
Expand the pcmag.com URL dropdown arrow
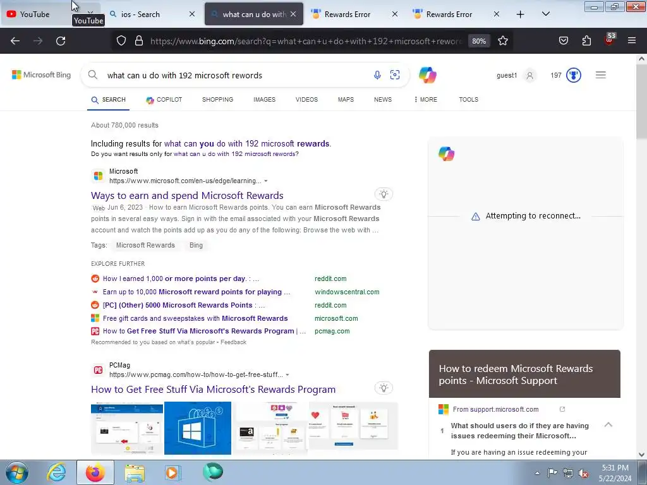click(x=287, y=375)
